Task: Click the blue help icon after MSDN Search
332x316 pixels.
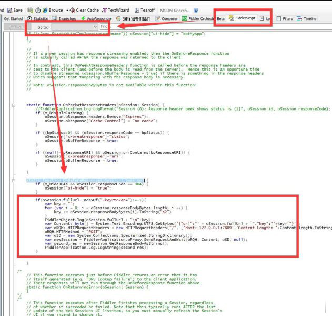Action: (x=196, y=10)
